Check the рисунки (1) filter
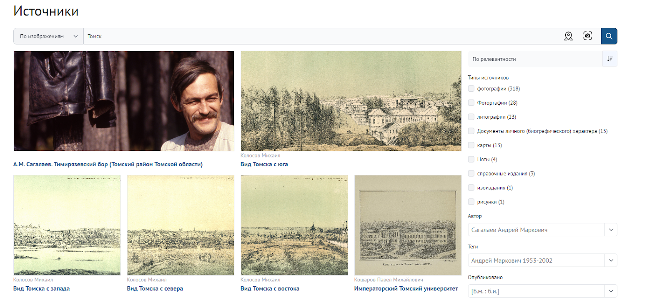667x298 pixels. 471,202
